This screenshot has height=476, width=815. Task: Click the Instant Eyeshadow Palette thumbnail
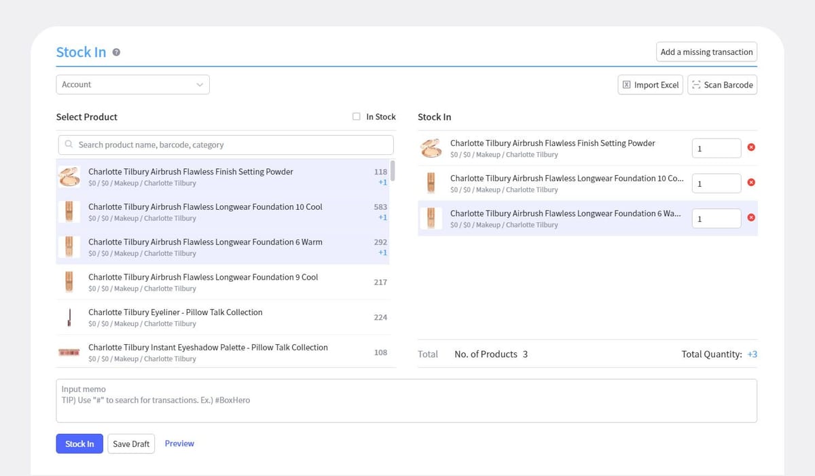(69, 352)
